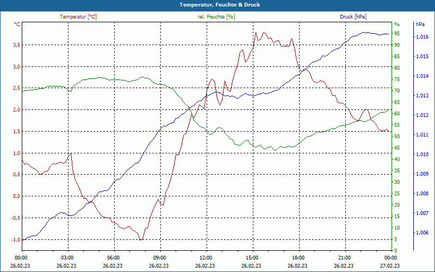Click the '26.02.23' date under 12:00

point(205,265)
